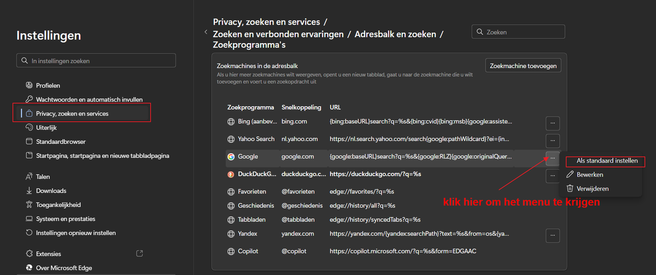This screenshot has height=275, width=656.
Task: Open more options for the Bing row
Action: click(x=552, y=123)
